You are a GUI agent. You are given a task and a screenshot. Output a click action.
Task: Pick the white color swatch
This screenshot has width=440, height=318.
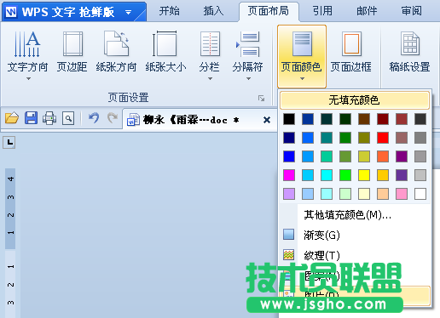pos(420,194)
